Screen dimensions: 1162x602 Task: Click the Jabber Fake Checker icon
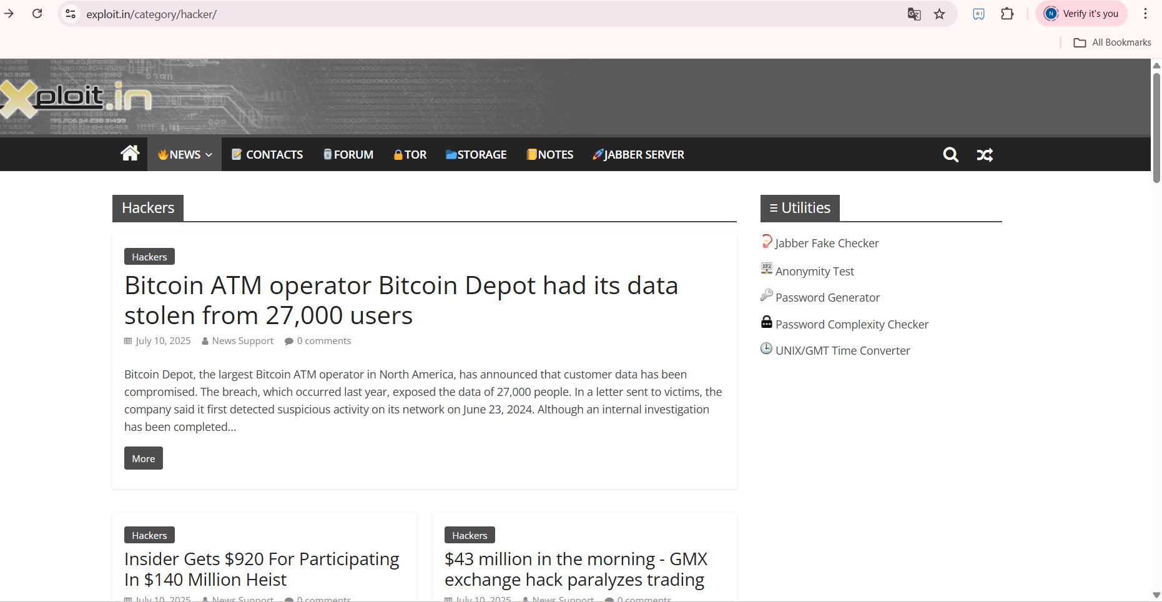[x=767, y=241]
